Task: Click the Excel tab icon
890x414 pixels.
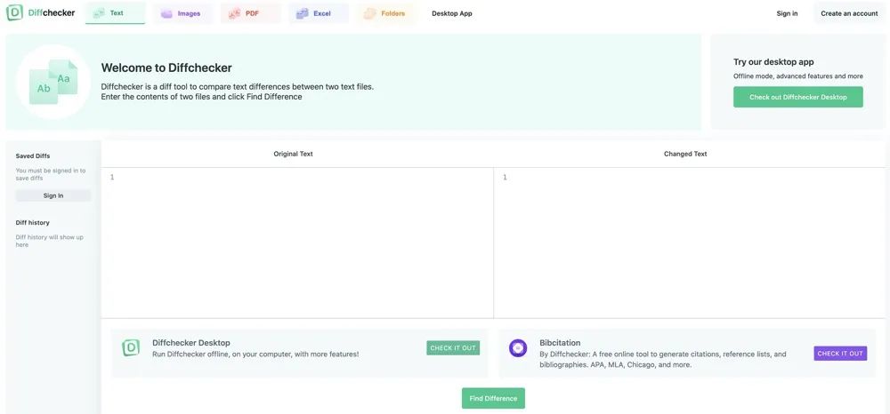Action: (303, 13)
